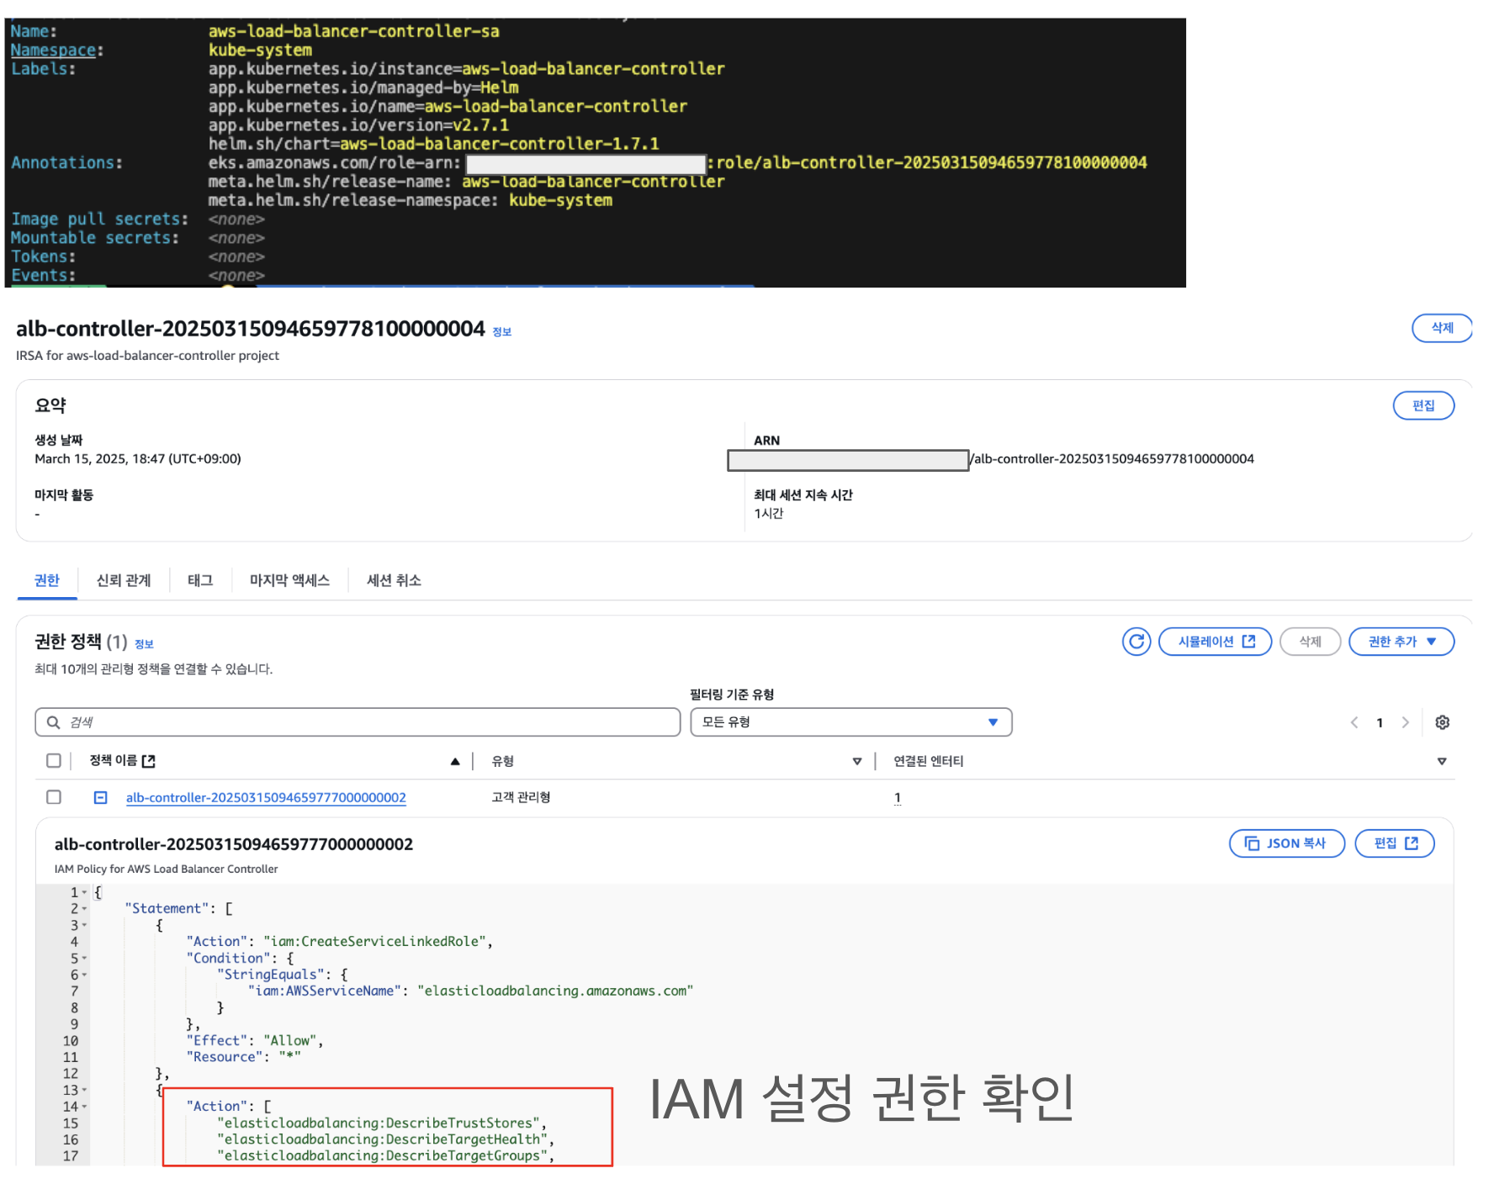Fold JSON line 1 code arrow
Image resolution: width=1494 pixels, height=1184 pixels.
coord(84,893)
